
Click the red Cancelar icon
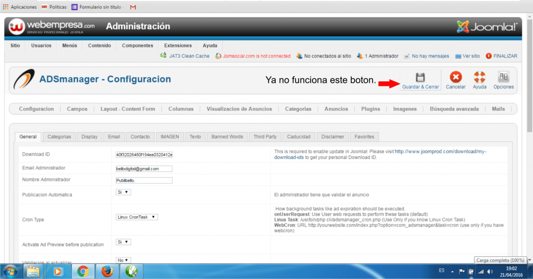455,77
